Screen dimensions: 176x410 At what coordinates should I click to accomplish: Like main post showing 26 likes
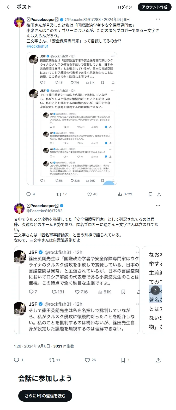point(90,360)
